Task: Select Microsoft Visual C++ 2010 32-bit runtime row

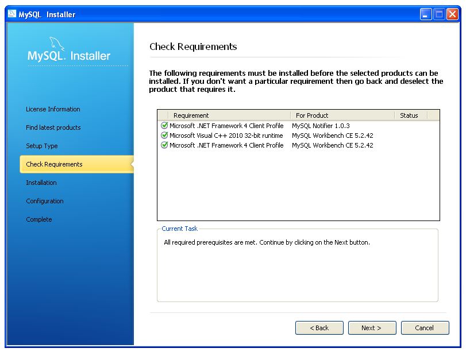Action: pos(298,136)
